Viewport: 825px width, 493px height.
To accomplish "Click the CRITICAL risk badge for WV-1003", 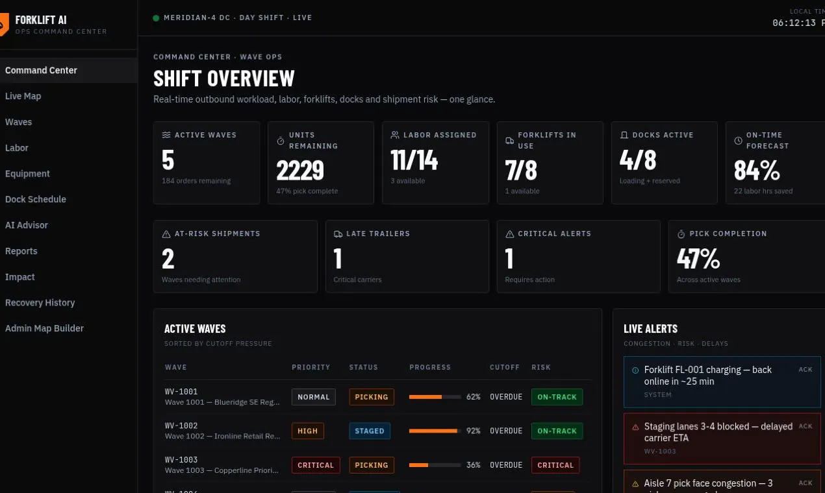I will tap(555, 465).
